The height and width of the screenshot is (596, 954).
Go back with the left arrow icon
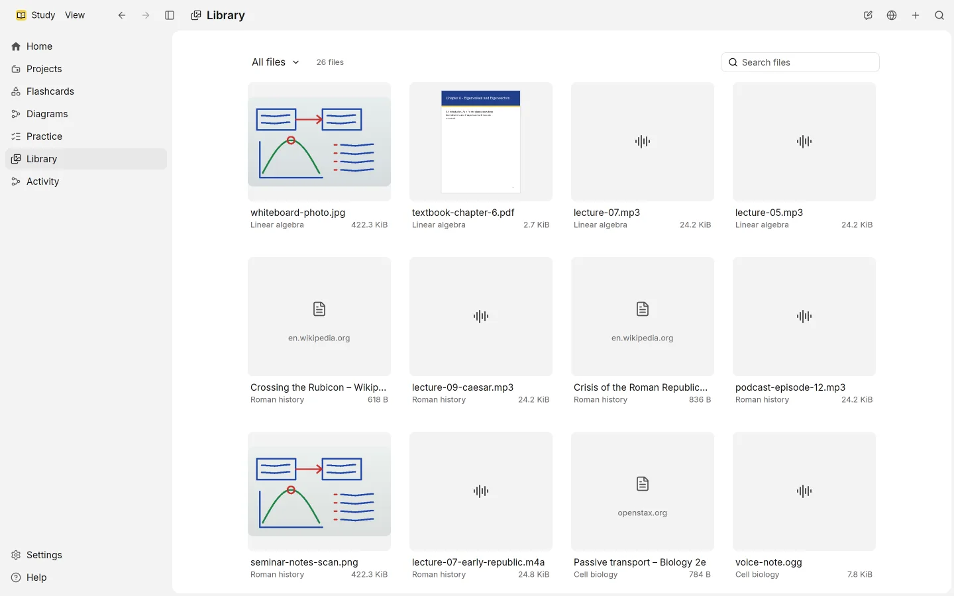click(x=122, y=15)
